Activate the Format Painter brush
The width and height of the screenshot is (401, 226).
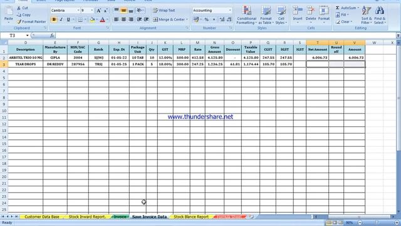(31, 22)
